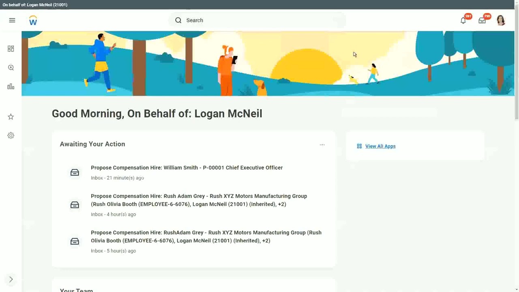Viewport: 519px width, 292px height.
Task: Open the inbox tray icon in header
Action: coord(482,20)
